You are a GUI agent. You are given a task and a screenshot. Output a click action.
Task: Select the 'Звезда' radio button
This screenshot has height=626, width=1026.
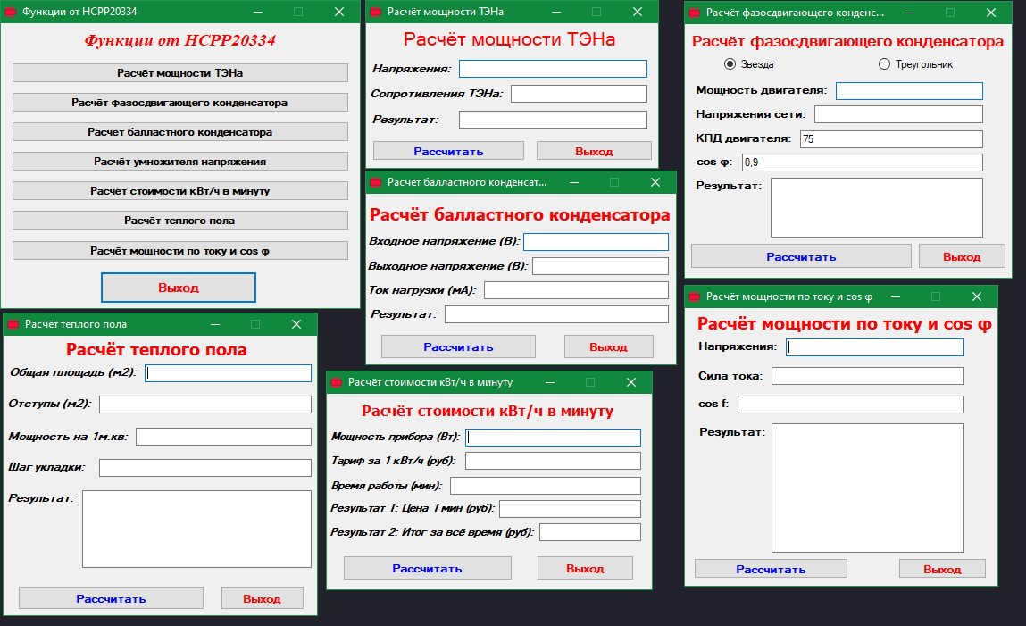click(x=730, y=64)
